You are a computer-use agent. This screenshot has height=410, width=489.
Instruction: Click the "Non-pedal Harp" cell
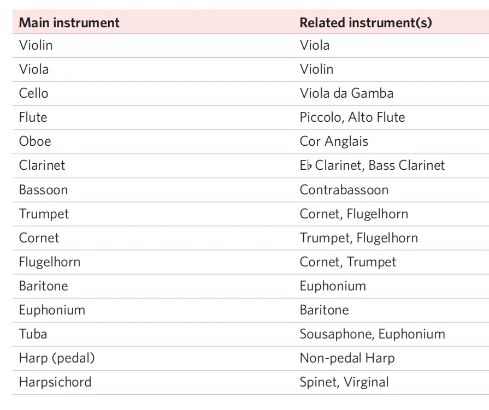[x=347, y=358]
